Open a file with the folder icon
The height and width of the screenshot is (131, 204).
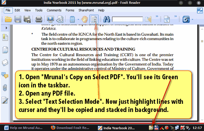click(x=8, y=19)
